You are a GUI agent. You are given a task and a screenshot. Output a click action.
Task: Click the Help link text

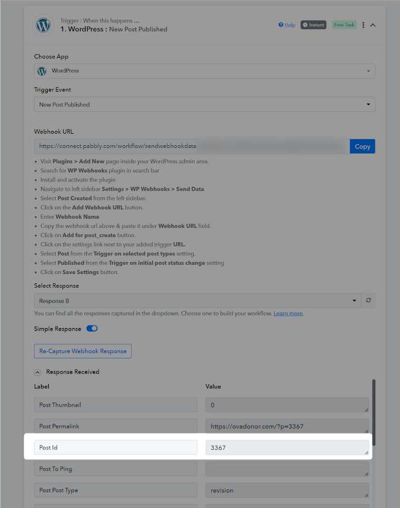(290, 25)
